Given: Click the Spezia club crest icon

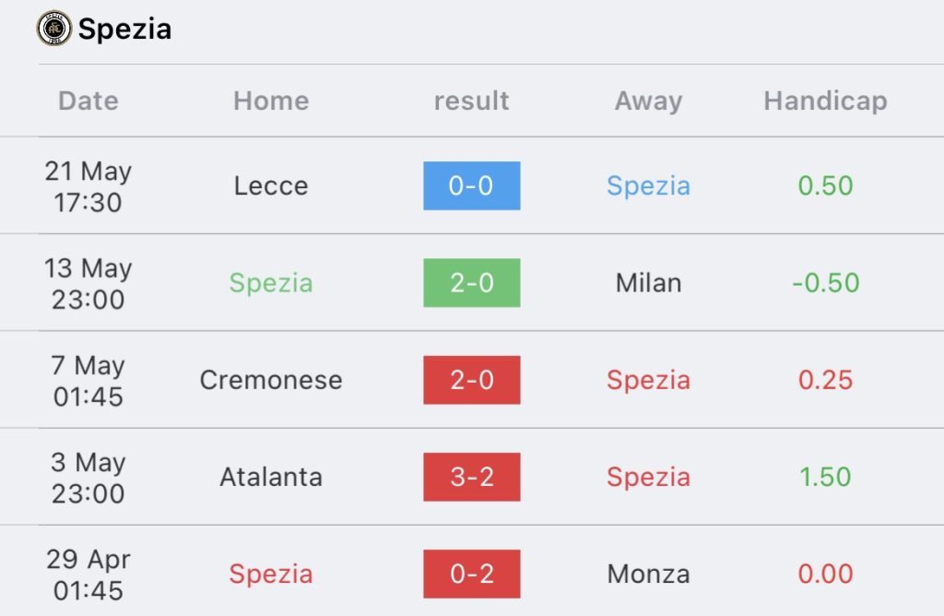Looking at the screenshot, I should (54, 29).
